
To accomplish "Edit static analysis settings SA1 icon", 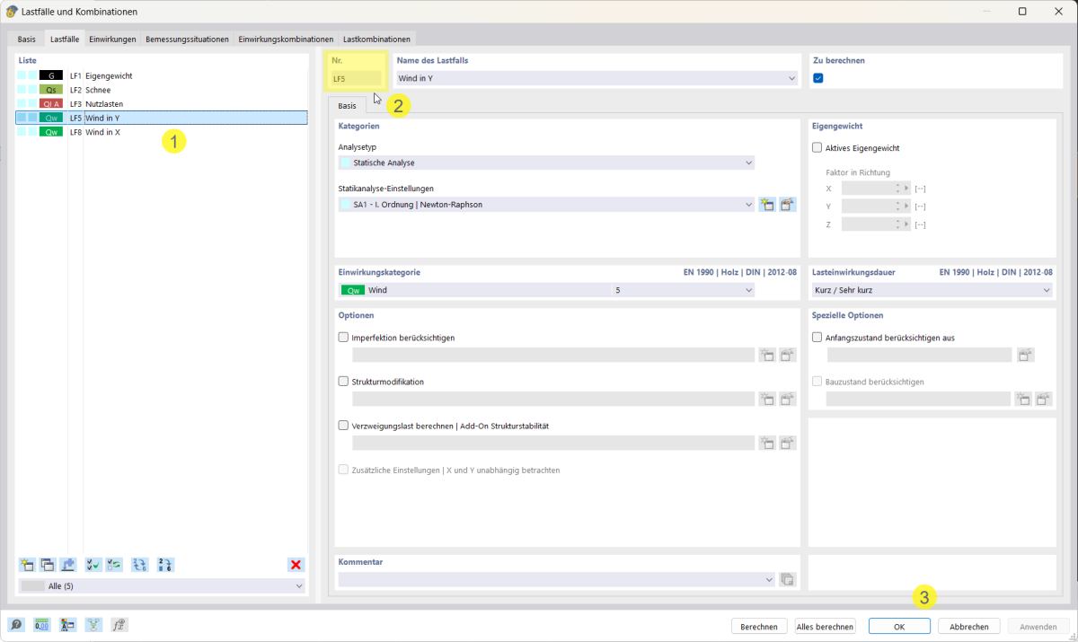I will (788, 205).
